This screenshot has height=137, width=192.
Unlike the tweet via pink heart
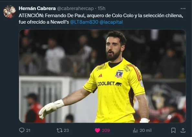point(97,130)
